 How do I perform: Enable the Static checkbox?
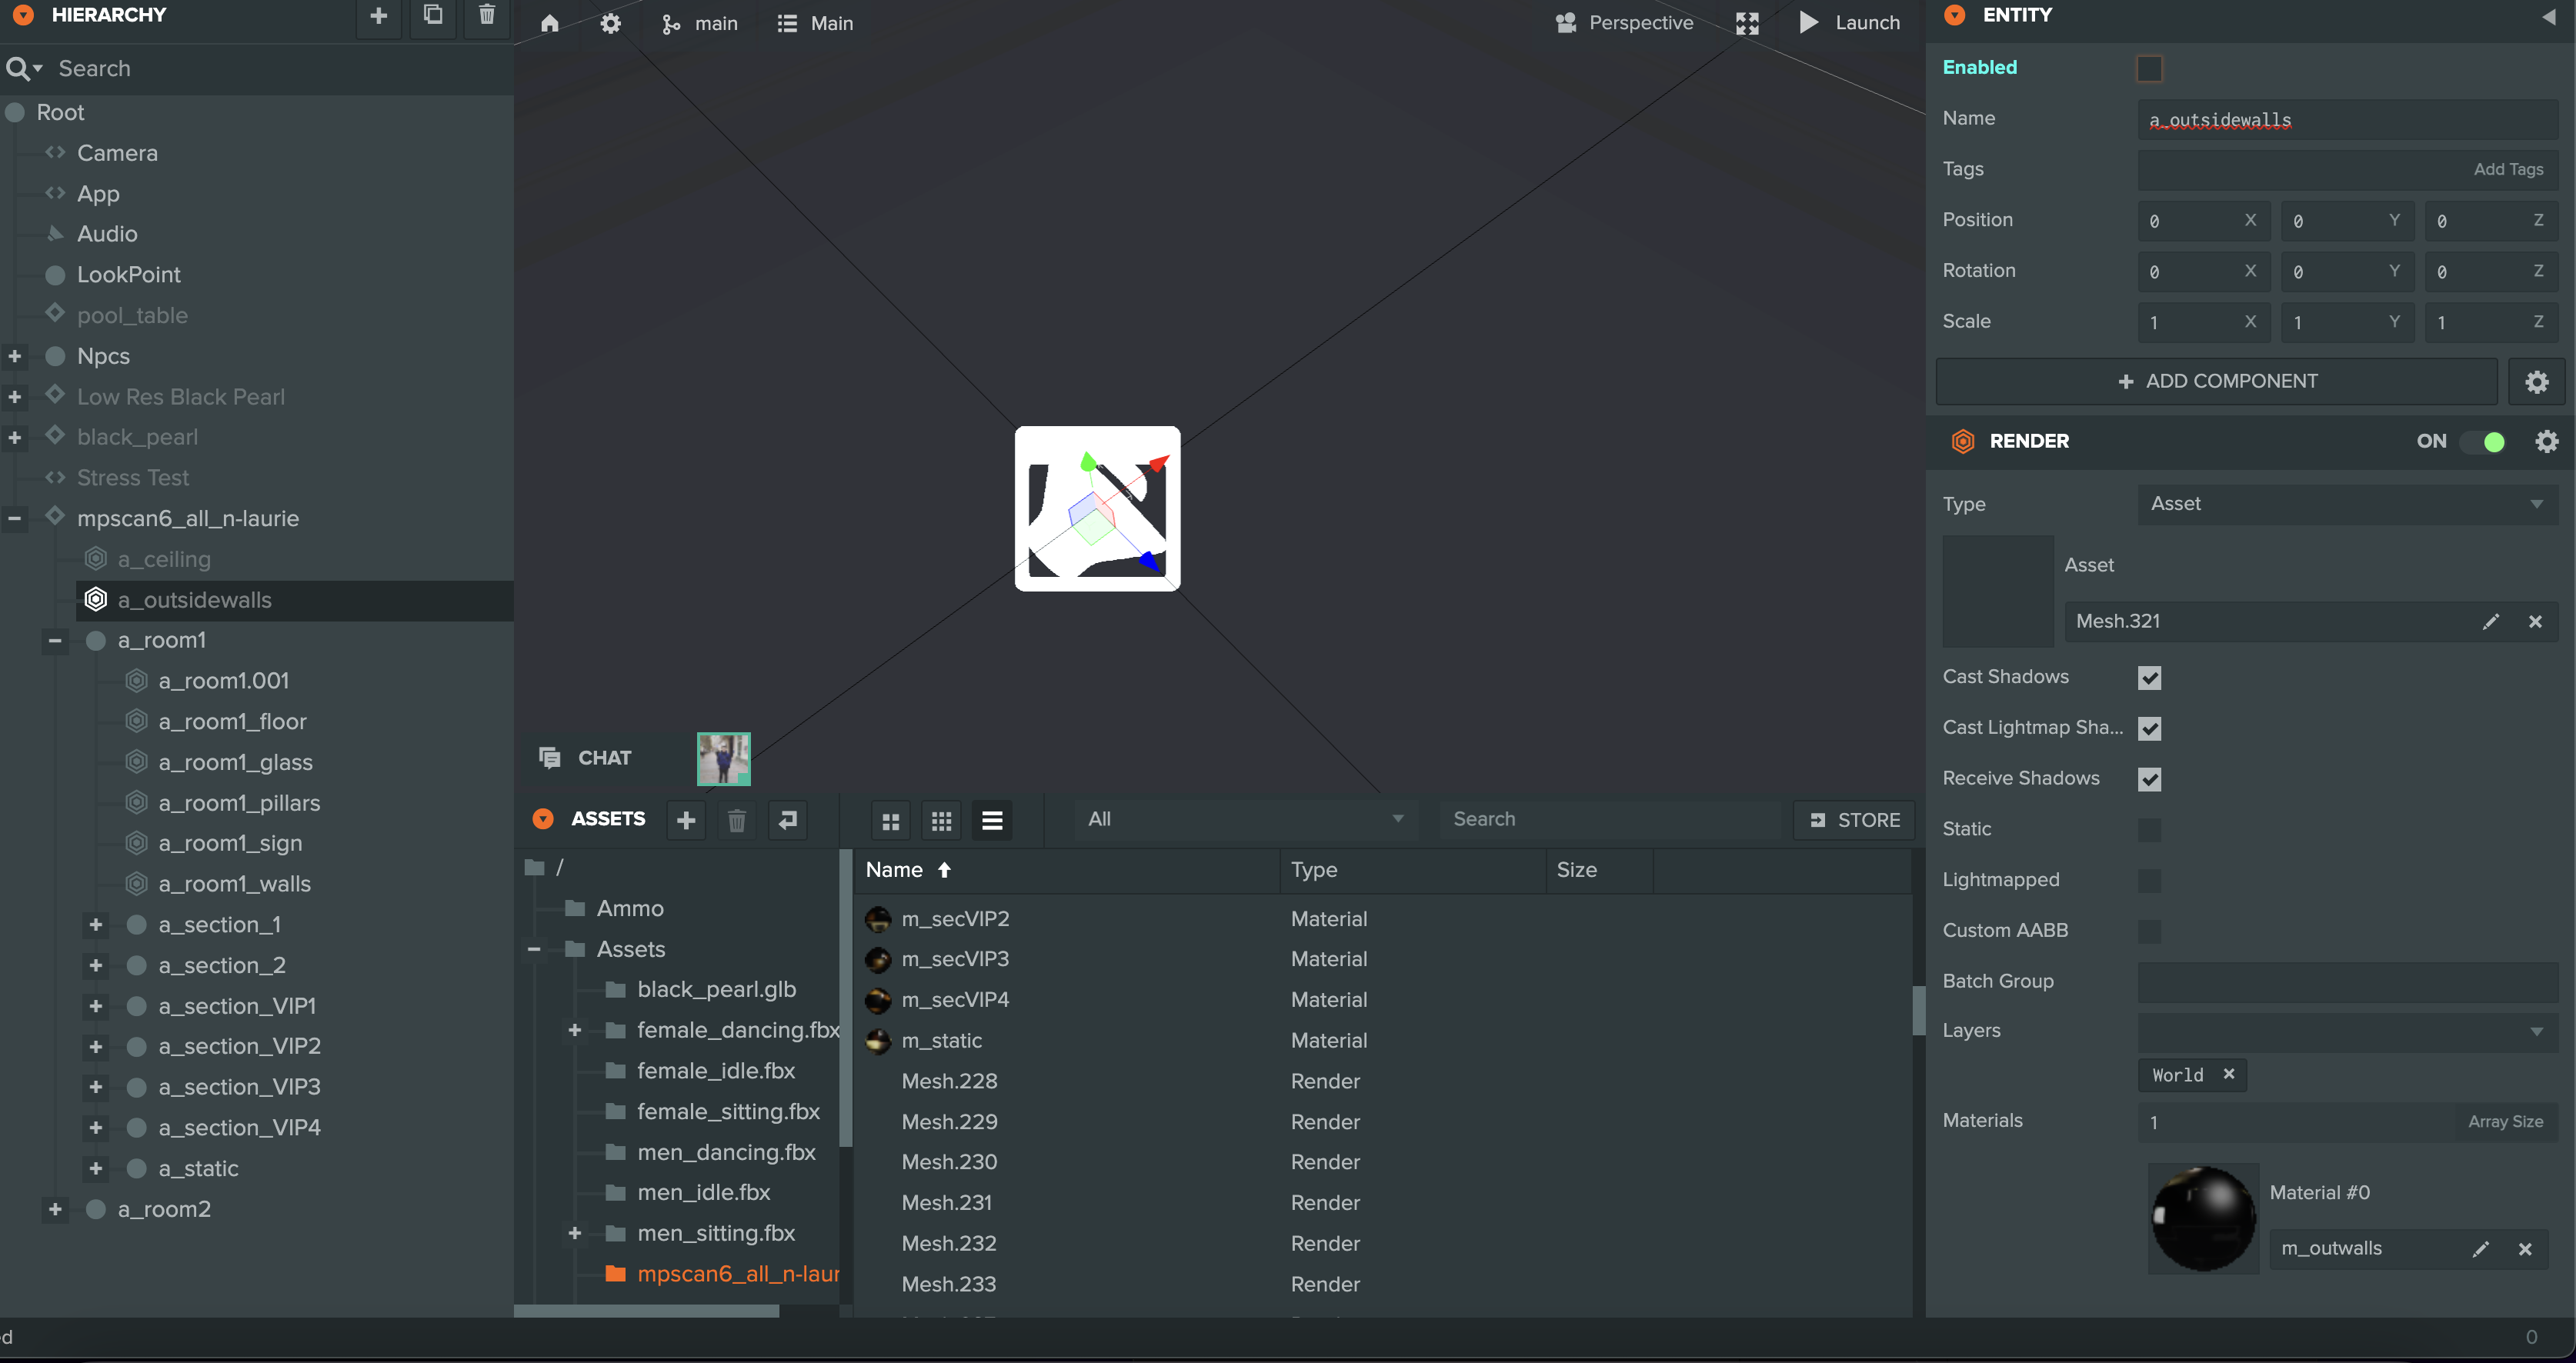click(2150, 829)
